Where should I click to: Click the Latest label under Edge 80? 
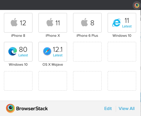23,55
